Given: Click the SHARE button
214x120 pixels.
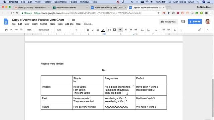Looking at the screenshot, I should pos(195,22).
